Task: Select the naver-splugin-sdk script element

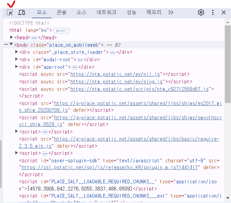Action: pyautogui.click(x=119, y=167)
